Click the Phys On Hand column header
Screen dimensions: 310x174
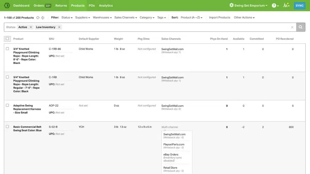click(x=219, y=39)
